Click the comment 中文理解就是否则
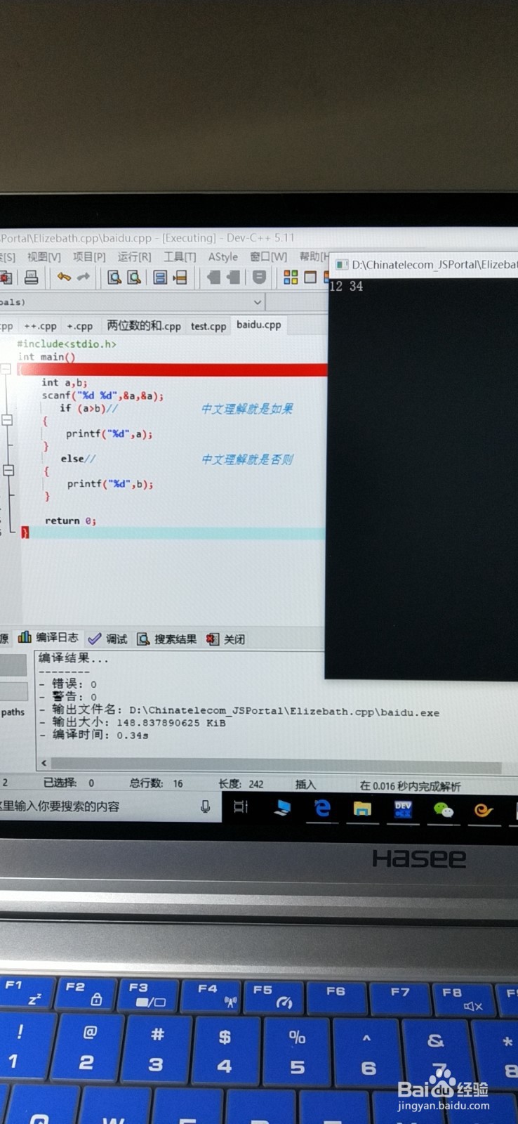Screen dimensions: 518x1124 pyautogui.click(x=247, y=459)
